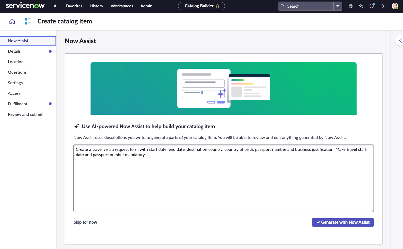Click the Now Assist banner illustration
Viewport: 403px width, 249px height.
click(x=224, y=88)
